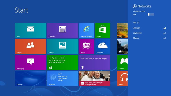Select Wi-Fi network 4953689

pyautogui.click(x=149, y=28)
